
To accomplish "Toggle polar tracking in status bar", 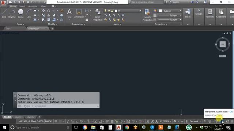I will tap(81, 121).
